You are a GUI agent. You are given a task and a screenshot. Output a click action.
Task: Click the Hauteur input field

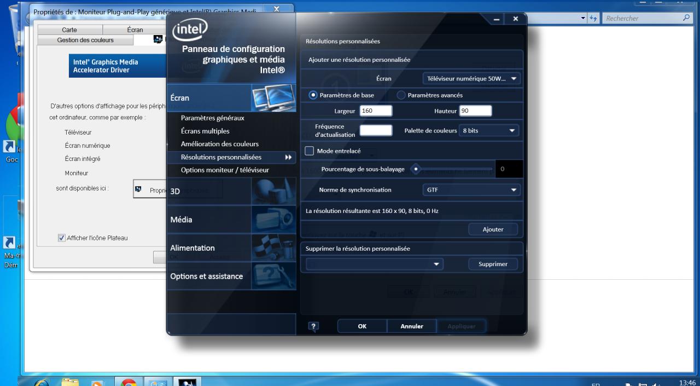click(475, 111)
